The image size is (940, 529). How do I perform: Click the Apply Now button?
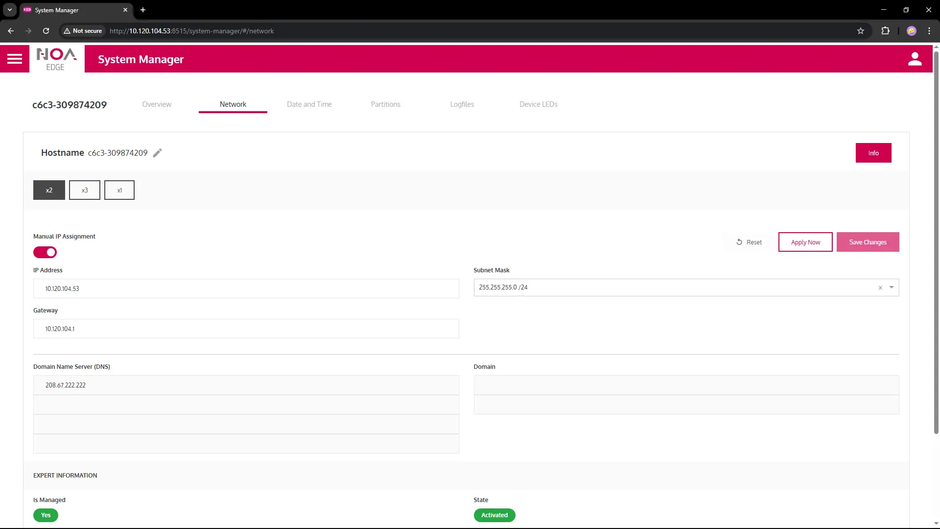click(x=805, y=242)
